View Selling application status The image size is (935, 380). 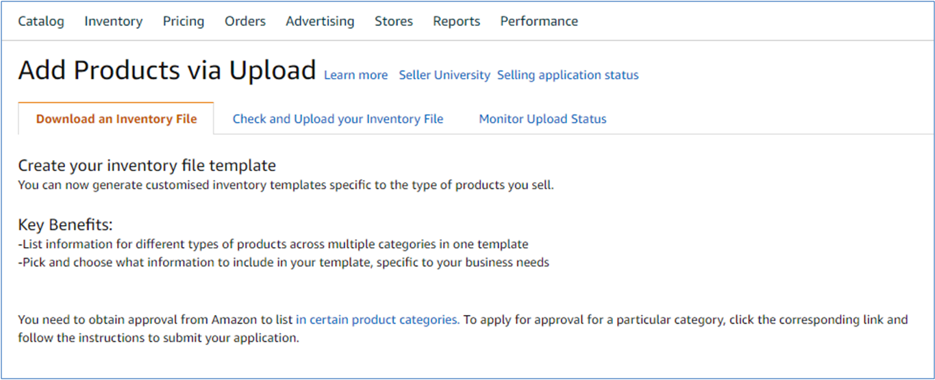(x=568, y=75)
